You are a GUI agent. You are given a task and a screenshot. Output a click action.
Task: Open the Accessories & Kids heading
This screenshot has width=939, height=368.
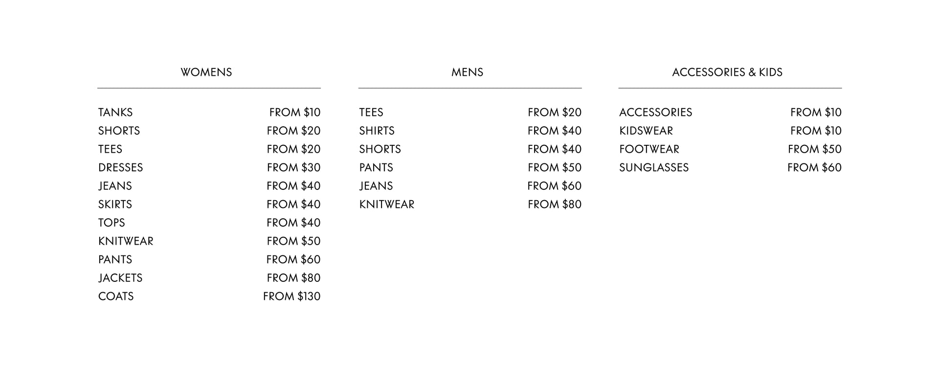tap(727, 72)
